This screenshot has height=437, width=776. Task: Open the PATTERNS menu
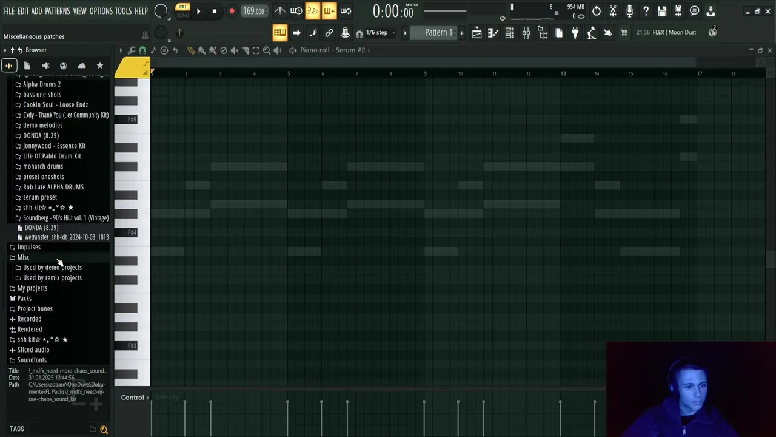[58, 11]
